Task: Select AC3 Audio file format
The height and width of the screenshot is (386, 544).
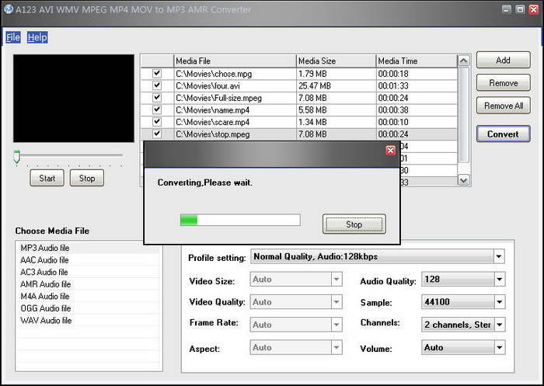Action: (89, 273)
